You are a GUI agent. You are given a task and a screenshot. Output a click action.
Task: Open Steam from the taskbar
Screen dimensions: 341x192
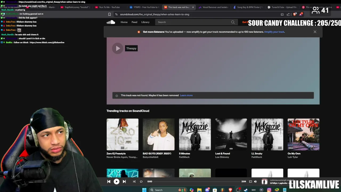[x=245, y=190]
